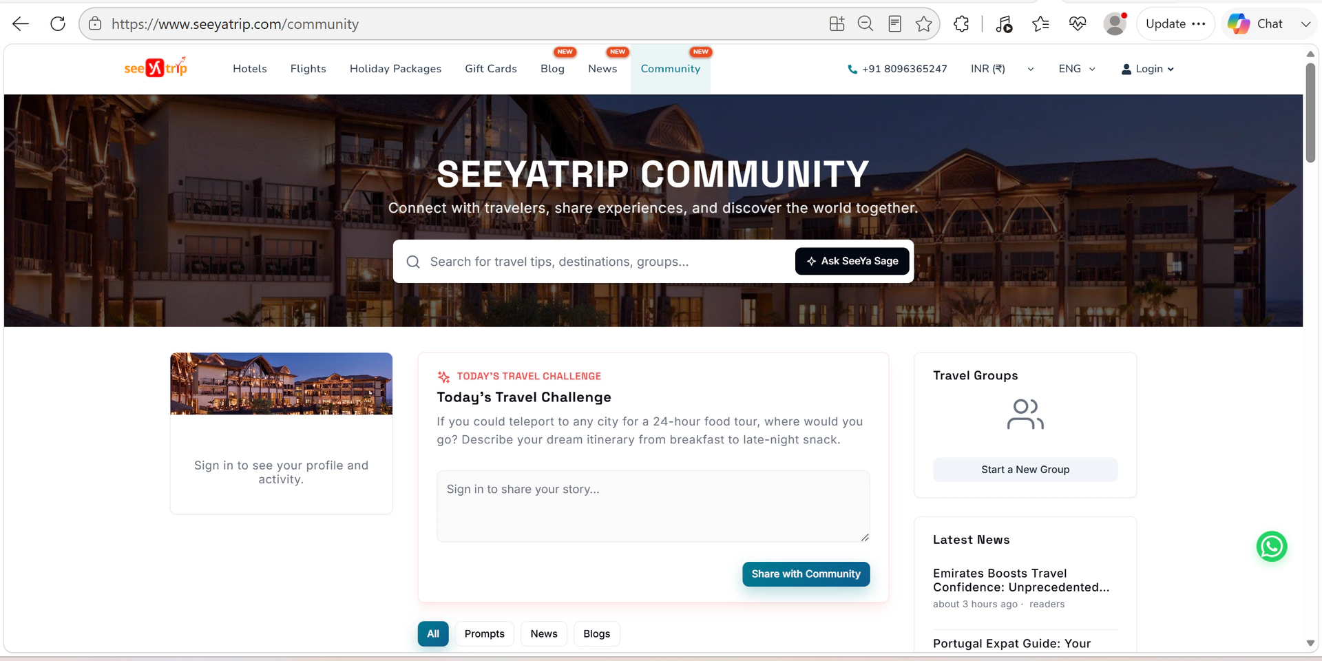Open immersive reader view icon
The image size is (1322, 661).
[894, 24]
